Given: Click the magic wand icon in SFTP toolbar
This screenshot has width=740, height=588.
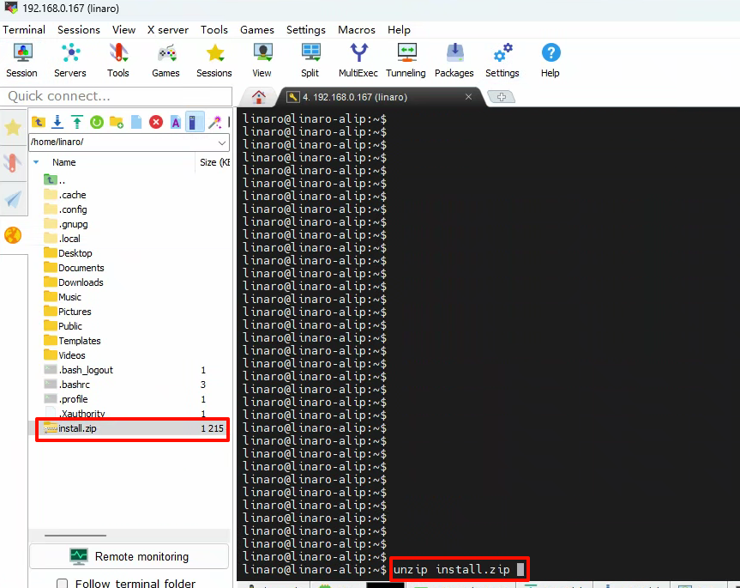Looking at the screenshot, I should [215, 123].
